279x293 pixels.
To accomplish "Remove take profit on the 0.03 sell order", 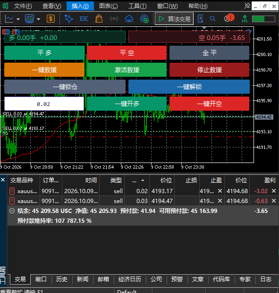I will click(x=220, y=201).
